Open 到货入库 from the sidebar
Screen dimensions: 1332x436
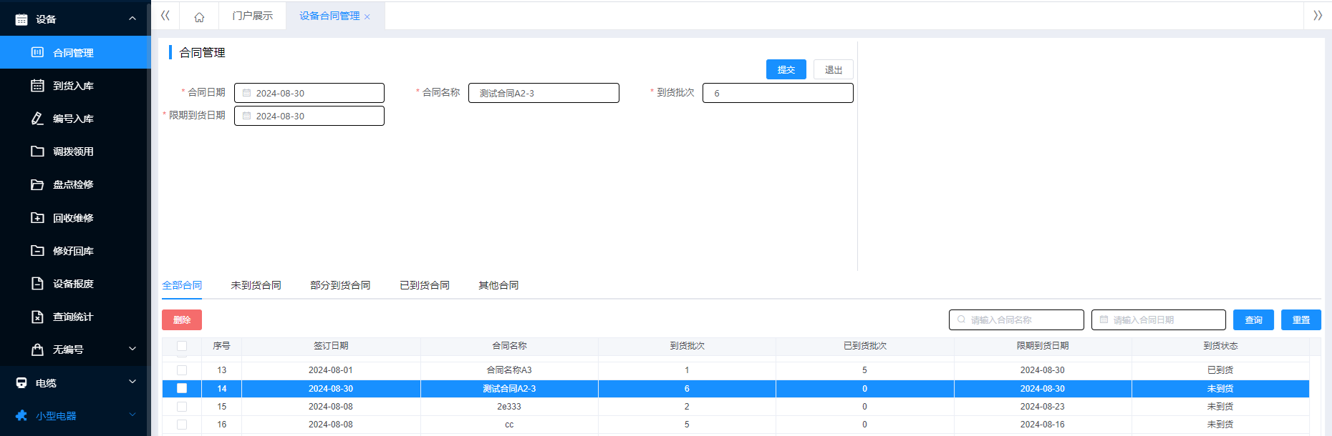pyautogui.click(x=73, y=86)
